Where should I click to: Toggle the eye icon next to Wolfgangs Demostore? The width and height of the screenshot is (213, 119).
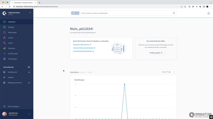(29, 83)
